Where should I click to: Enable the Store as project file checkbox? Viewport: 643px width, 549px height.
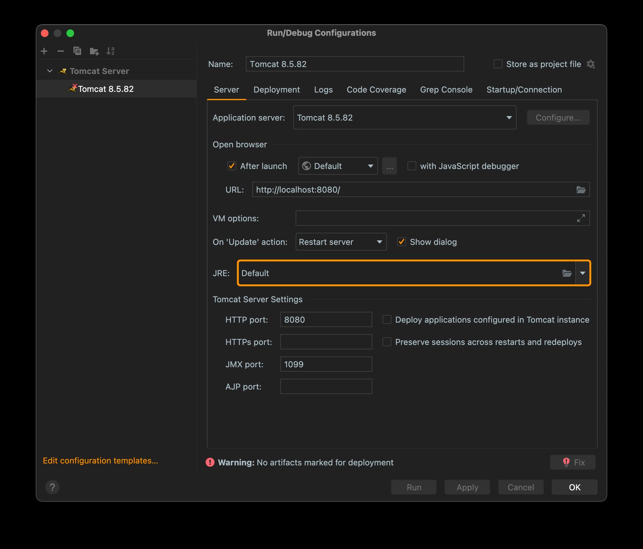click(x=498, y=64)
